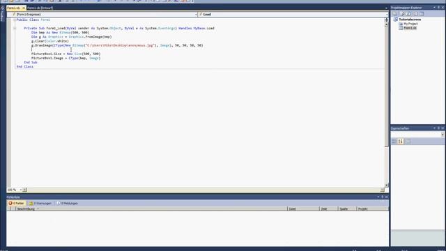Close the Form1.vb editor tab
The width and height of the screenshot is (446, 251).
coord(24,8)
